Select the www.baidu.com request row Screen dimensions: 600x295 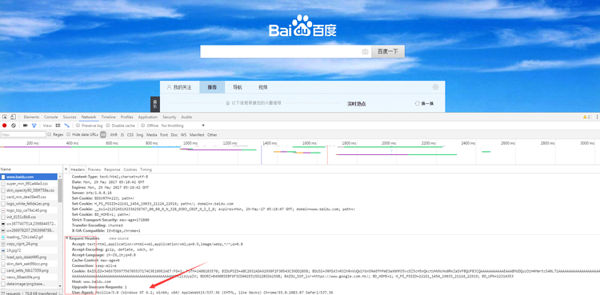(29, 177)
